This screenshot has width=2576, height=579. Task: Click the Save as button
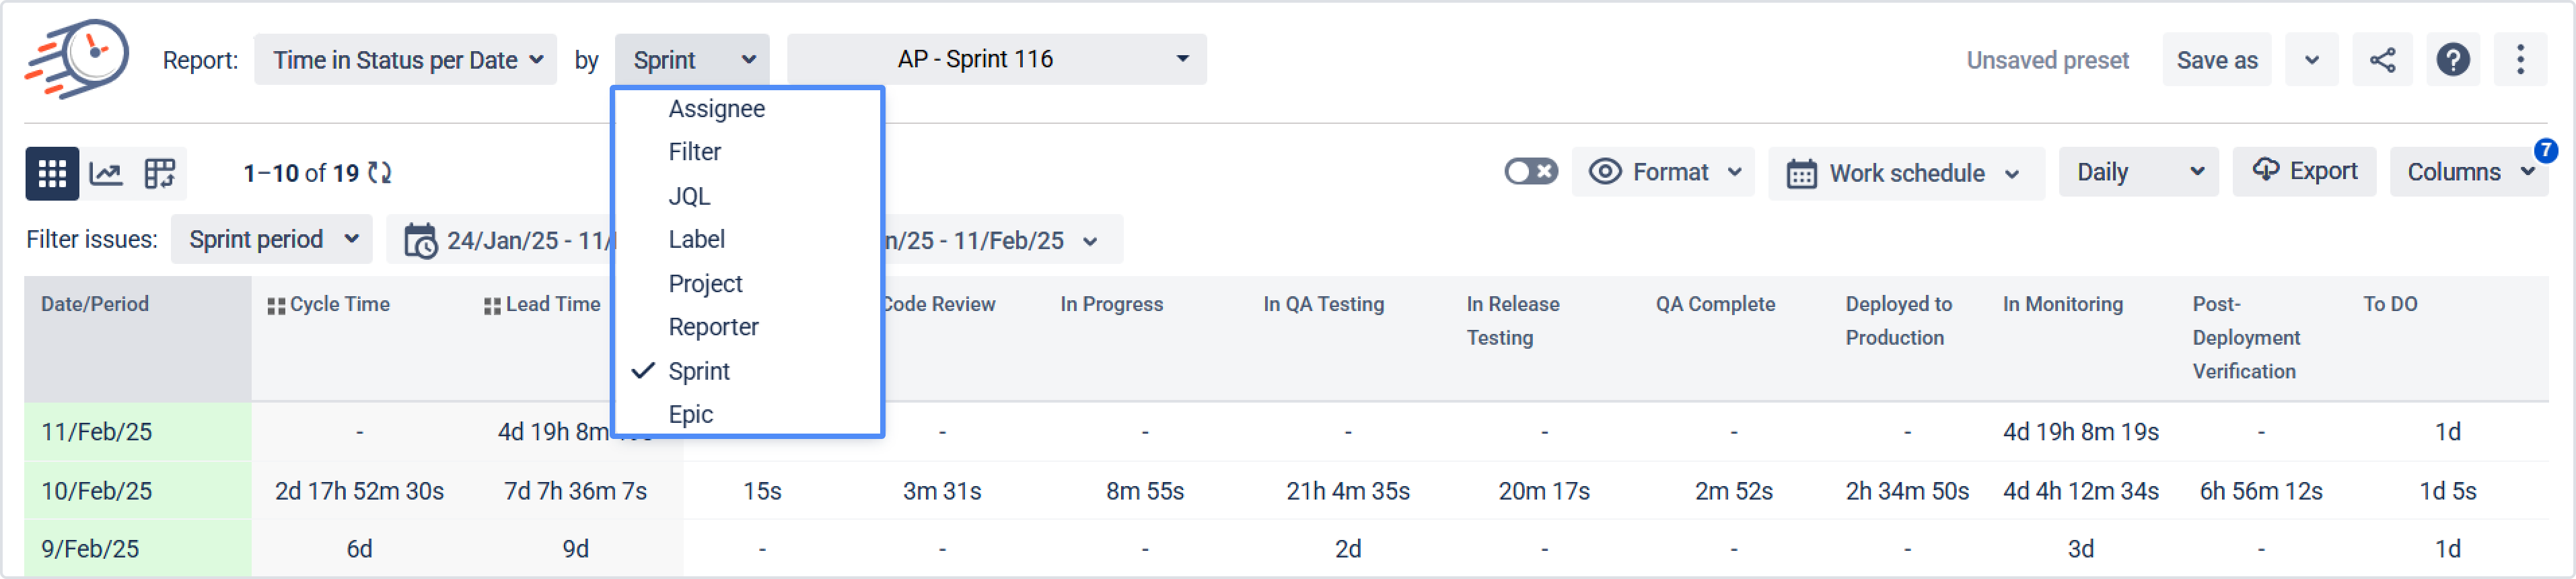pyautogui.click(x=2216, y=60)
